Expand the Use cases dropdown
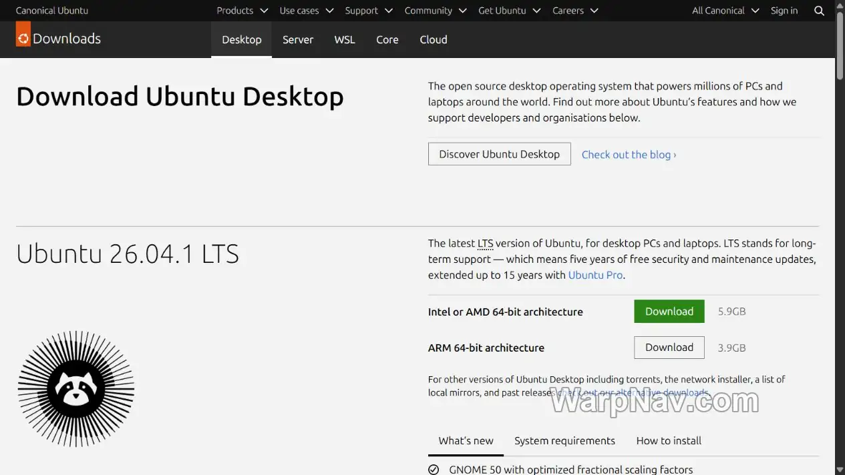Image resolution: width=845 pixels, height=475 pixels. tap(307, 11)
